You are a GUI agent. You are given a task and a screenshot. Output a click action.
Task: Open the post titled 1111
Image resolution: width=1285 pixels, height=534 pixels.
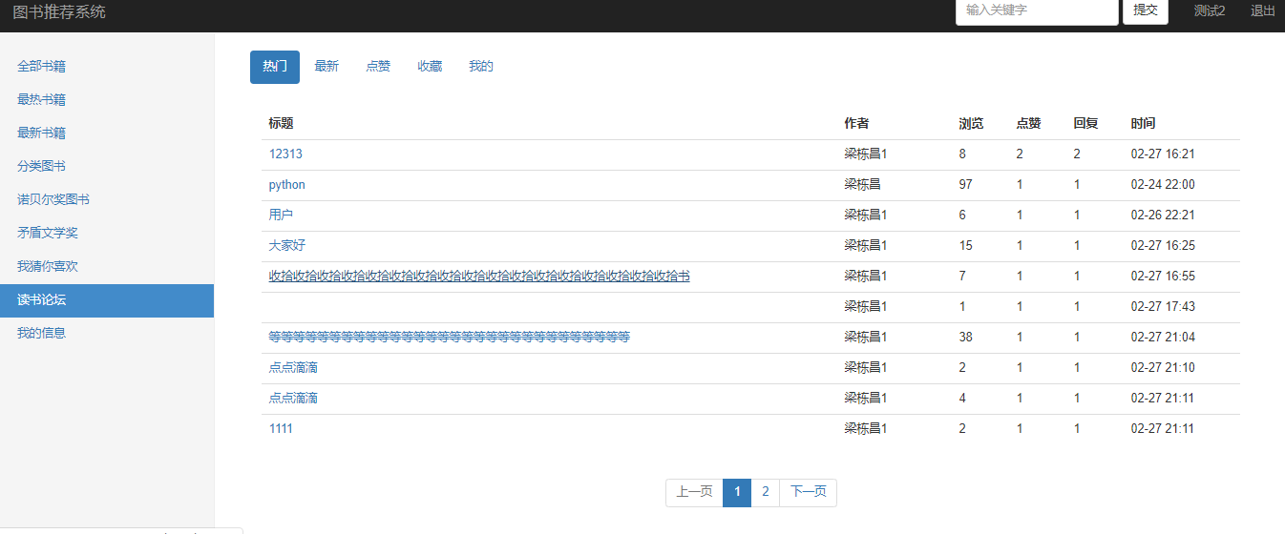[281, 428]
